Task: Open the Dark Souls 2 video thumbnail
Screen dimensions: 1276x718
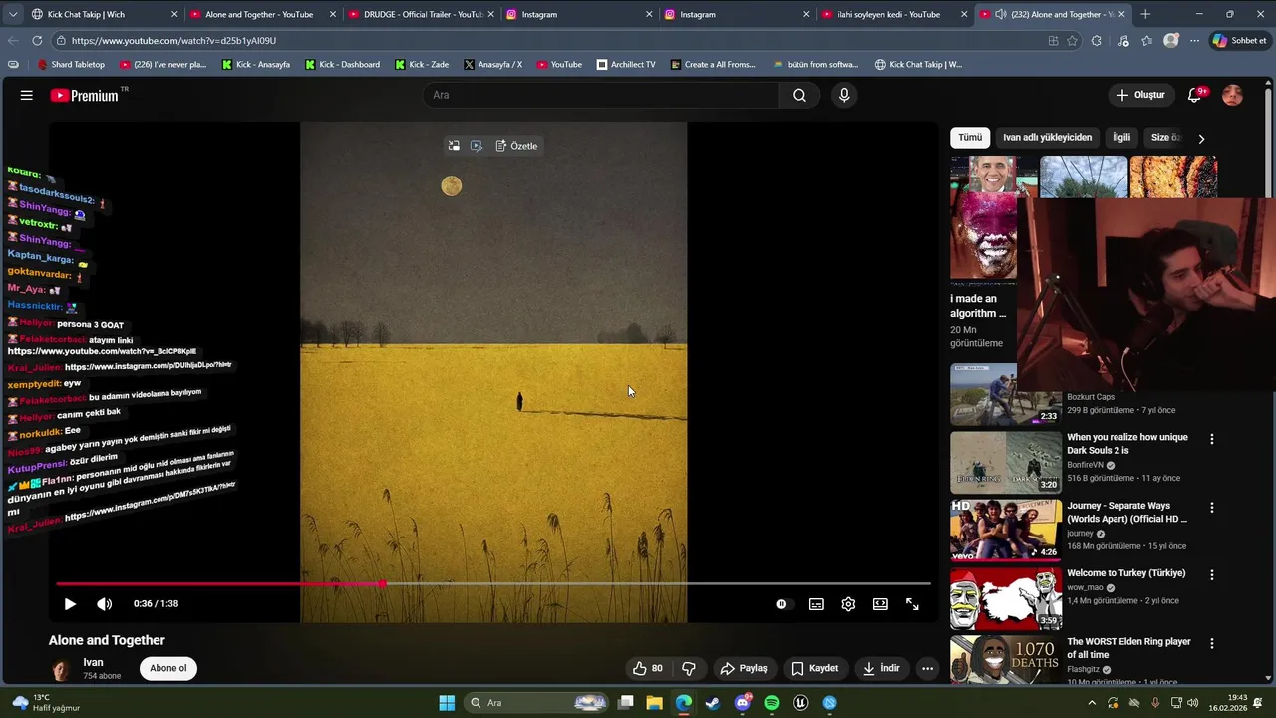Action: tap(1006, 462)
